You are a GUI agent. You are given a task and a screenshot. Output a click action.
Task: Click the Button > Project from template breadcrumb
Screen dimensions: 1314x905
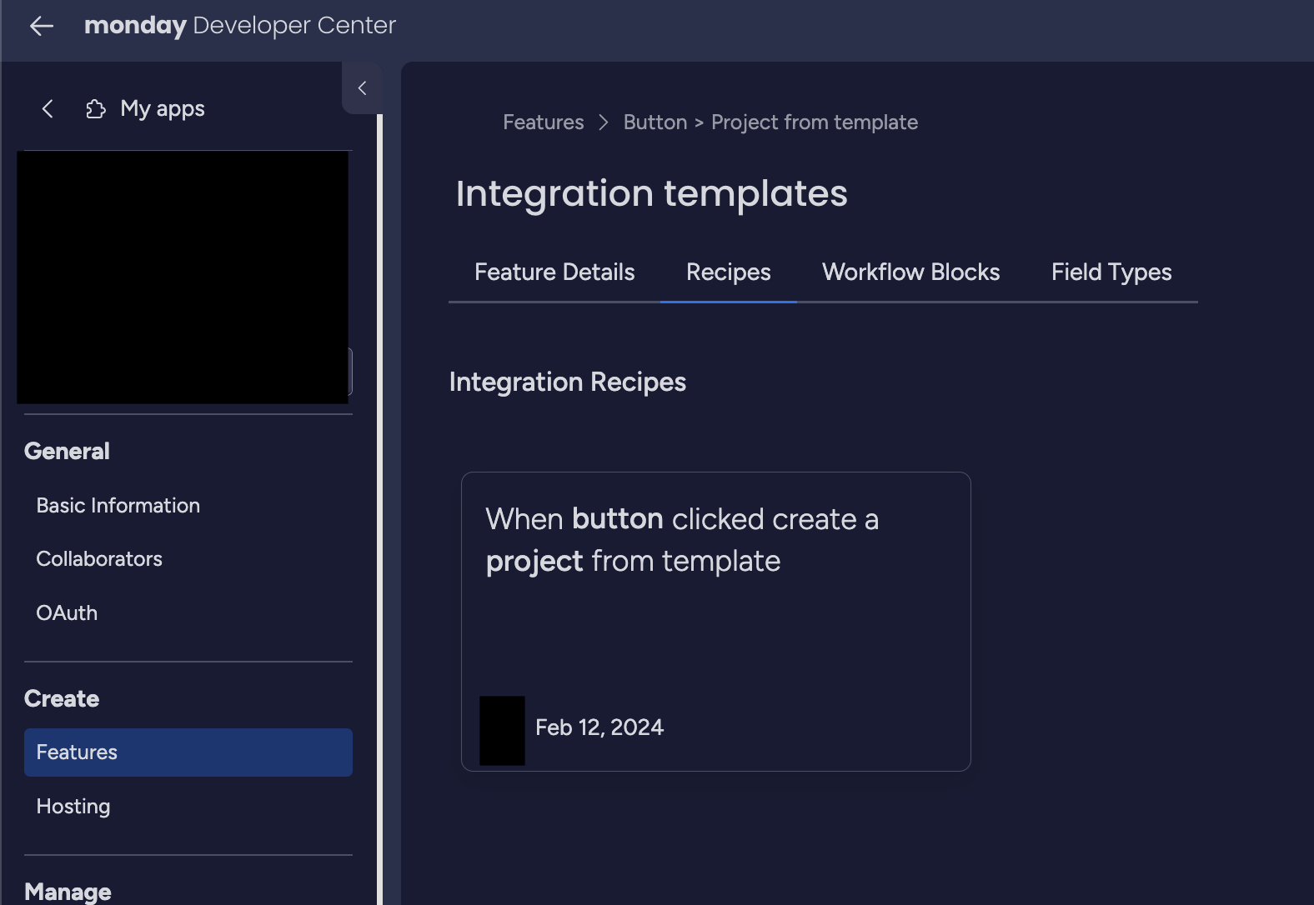tap(770, 122)
